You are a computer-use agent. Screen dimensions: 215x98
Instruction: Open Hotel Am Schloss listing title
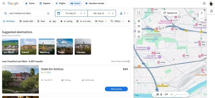click(x=52, y=69)
